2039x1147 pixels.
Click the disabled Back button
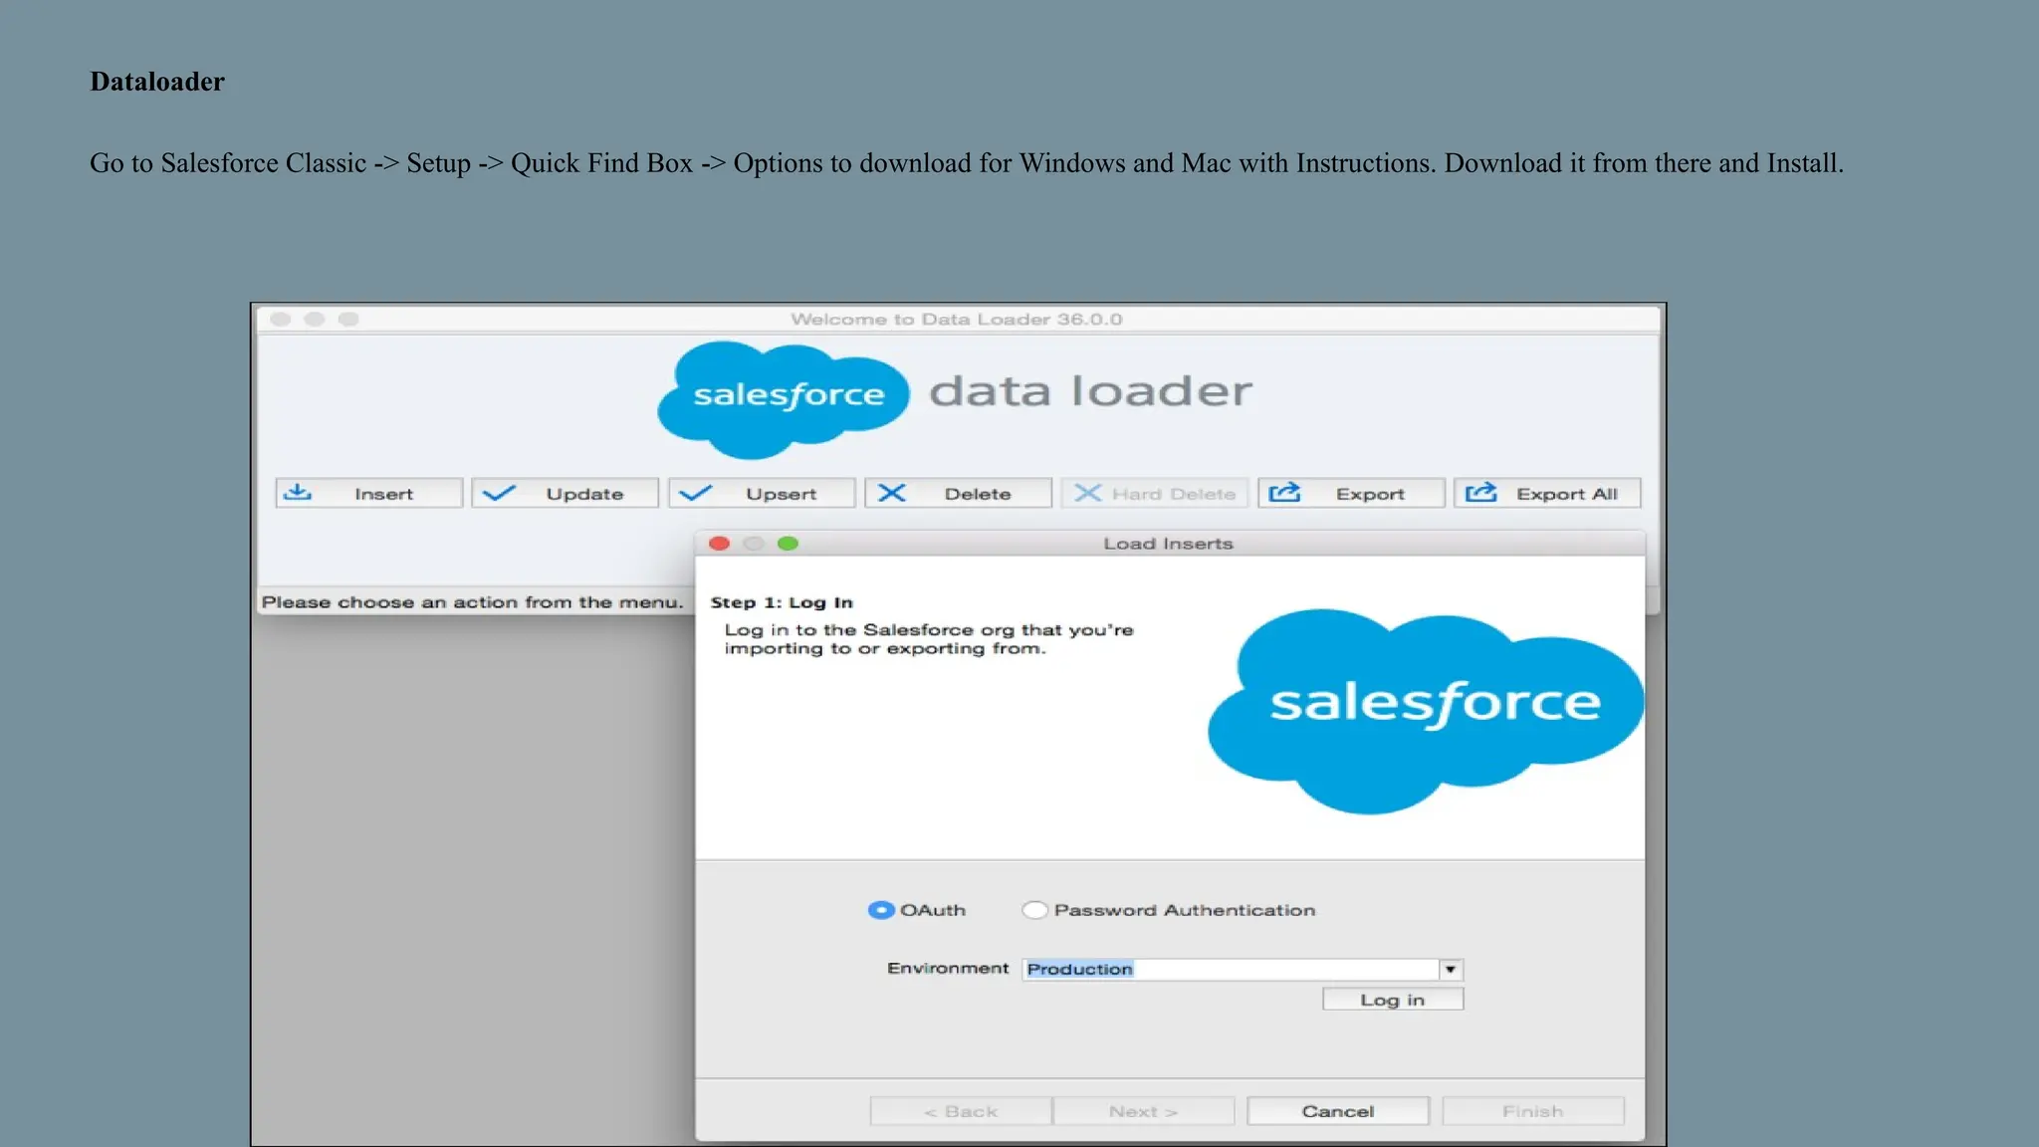point(961,1111)
